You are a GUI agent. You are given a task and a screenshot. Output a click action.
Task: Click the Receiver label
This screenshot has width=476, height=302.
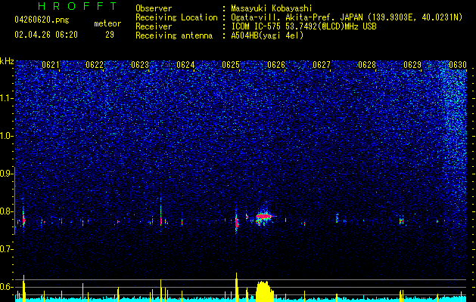[x=154, y=26]
